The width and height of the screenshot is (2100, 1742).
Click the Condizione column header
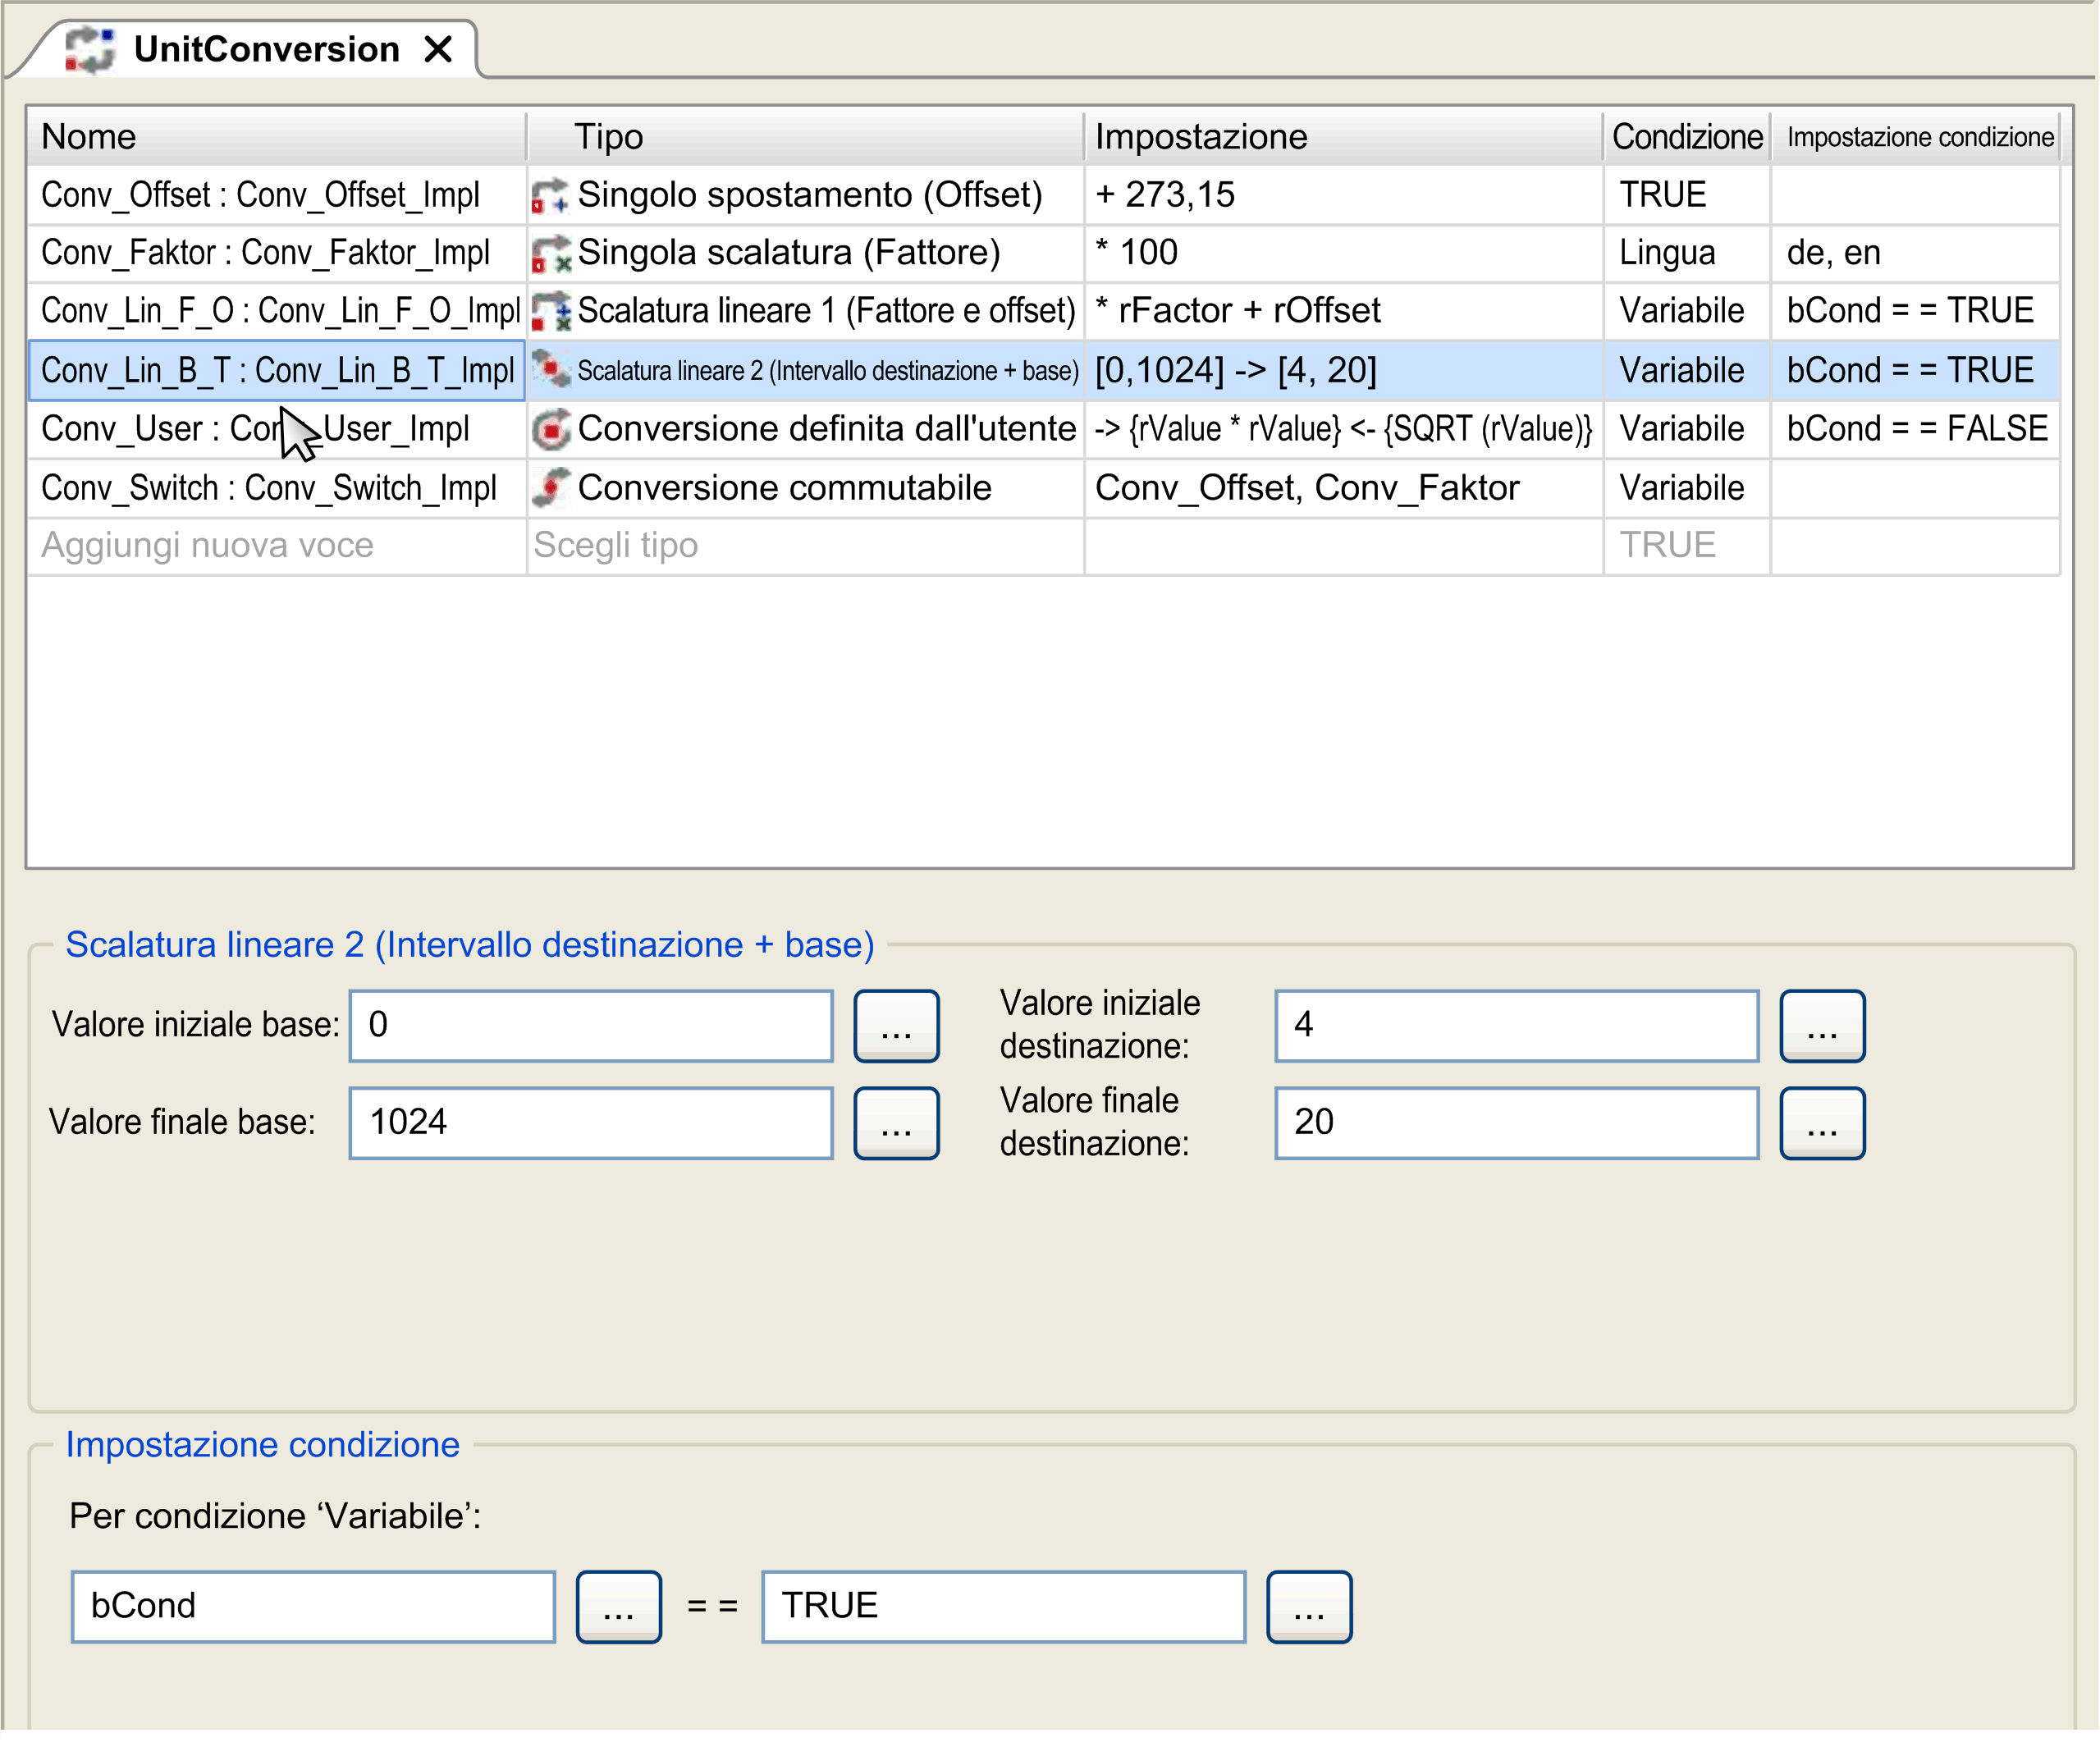pos(1687,137)
